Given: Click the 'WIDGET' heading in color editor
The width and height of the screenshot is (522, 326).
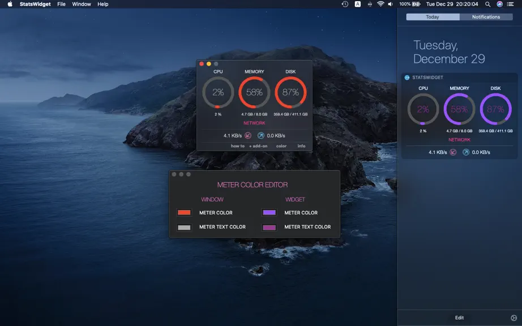Looking at the screenshot, I should (295, 200).
